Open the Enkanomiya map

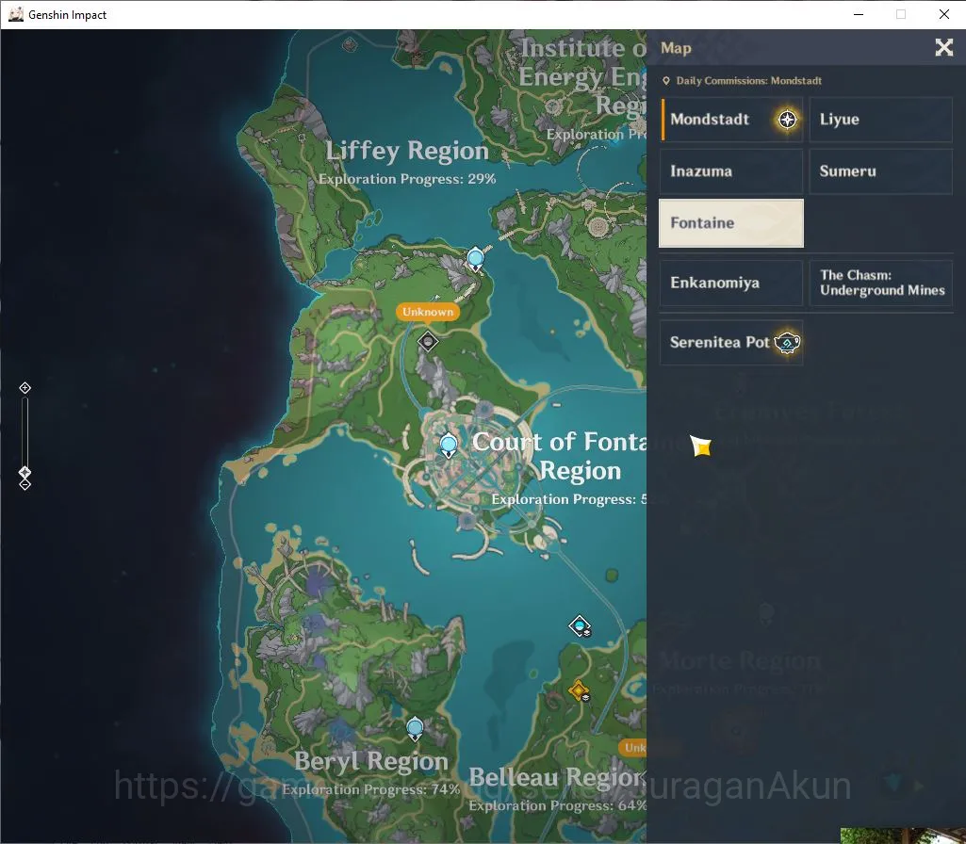click(732, 283)
